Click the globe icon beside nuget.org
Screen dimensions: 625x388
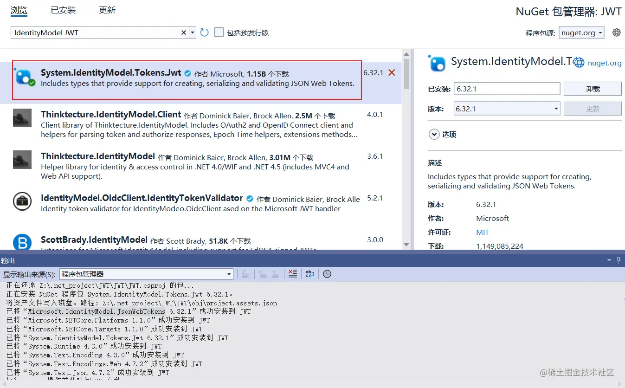(579, 63)
